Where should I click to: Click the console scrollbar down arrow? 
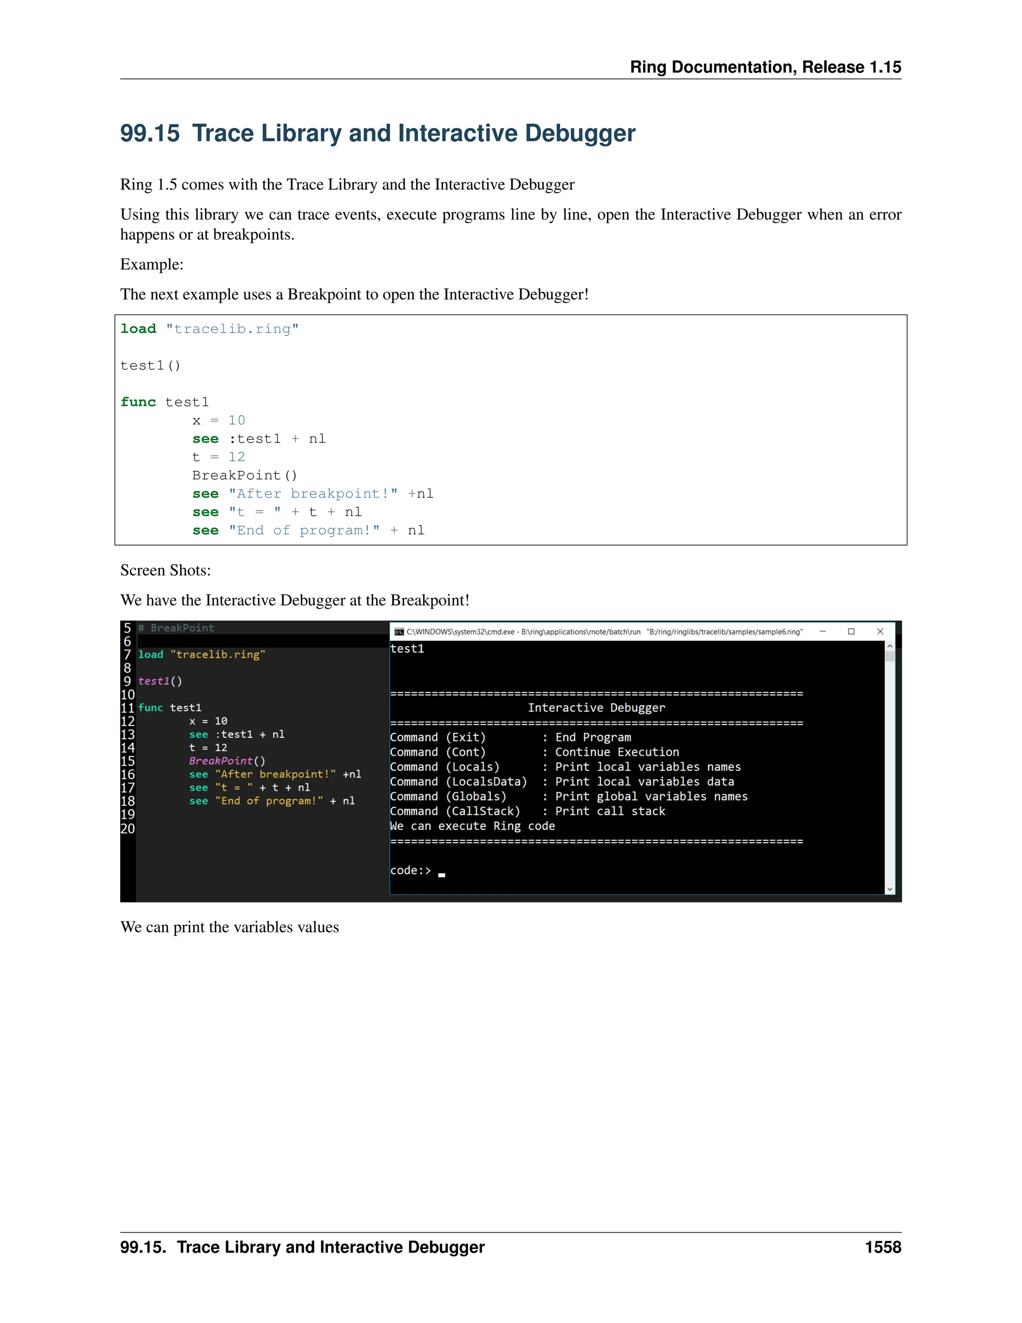click(x=889, y=889)
